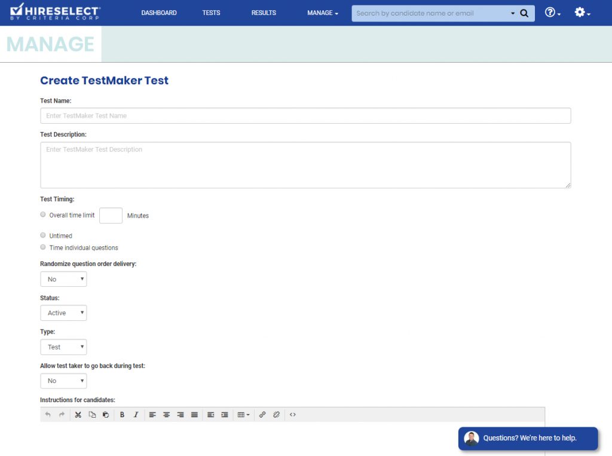The width and height of the screenshot is (612, 456).
Task: Open the Type dropdown
Action: pos(63,347)
